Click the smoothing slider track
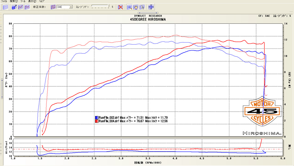Viewport: 294px width, 166px height. point(100,6)
